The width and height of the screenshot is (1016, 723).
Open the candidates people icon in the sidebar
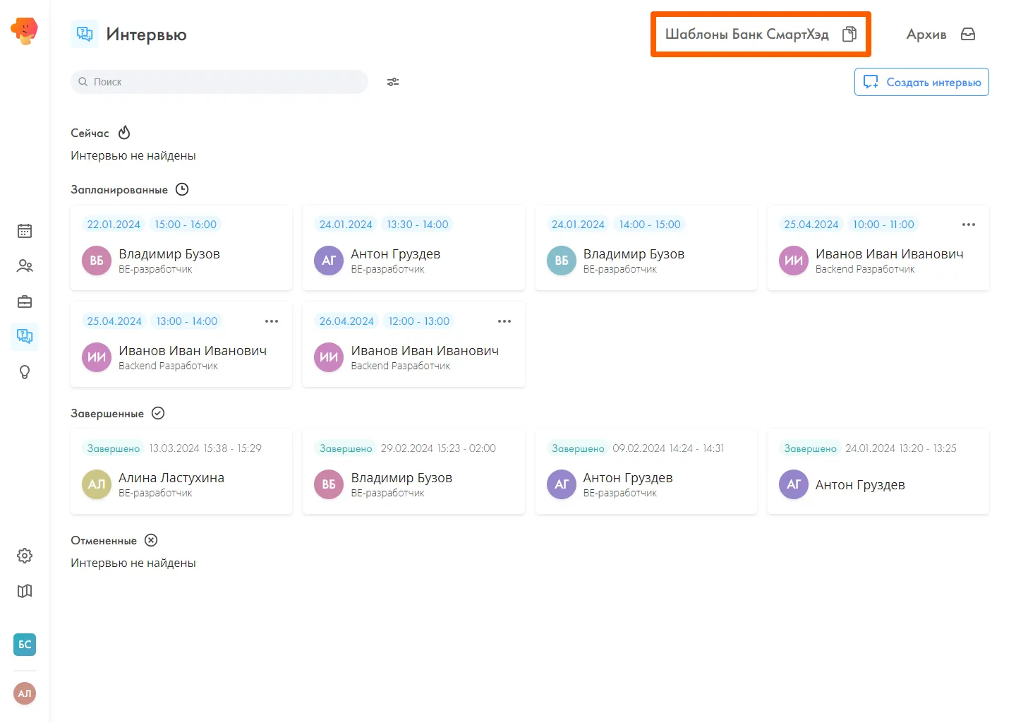click(x=25, y=266)
